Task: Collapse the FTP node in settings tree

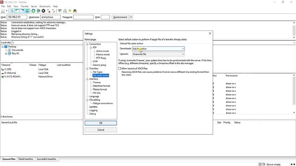Action: pos(91,47)
